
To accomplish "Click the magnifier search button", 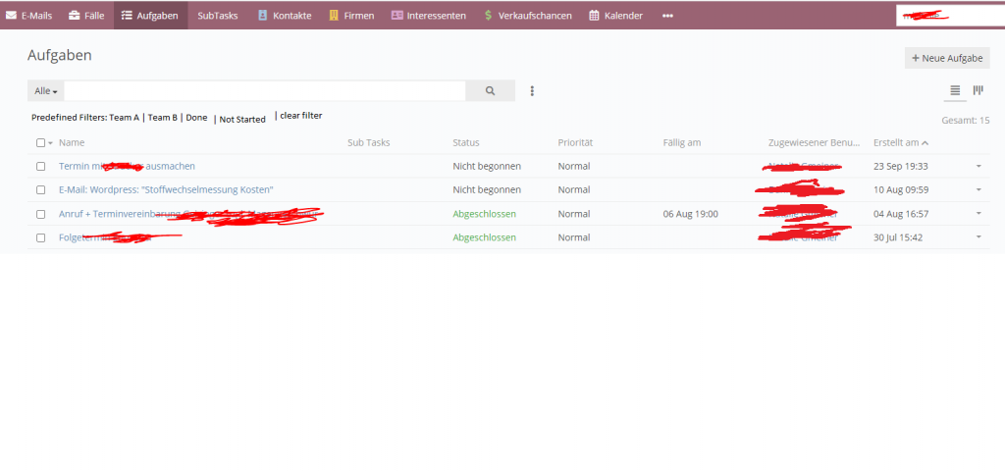I will (x=491, y=91).
